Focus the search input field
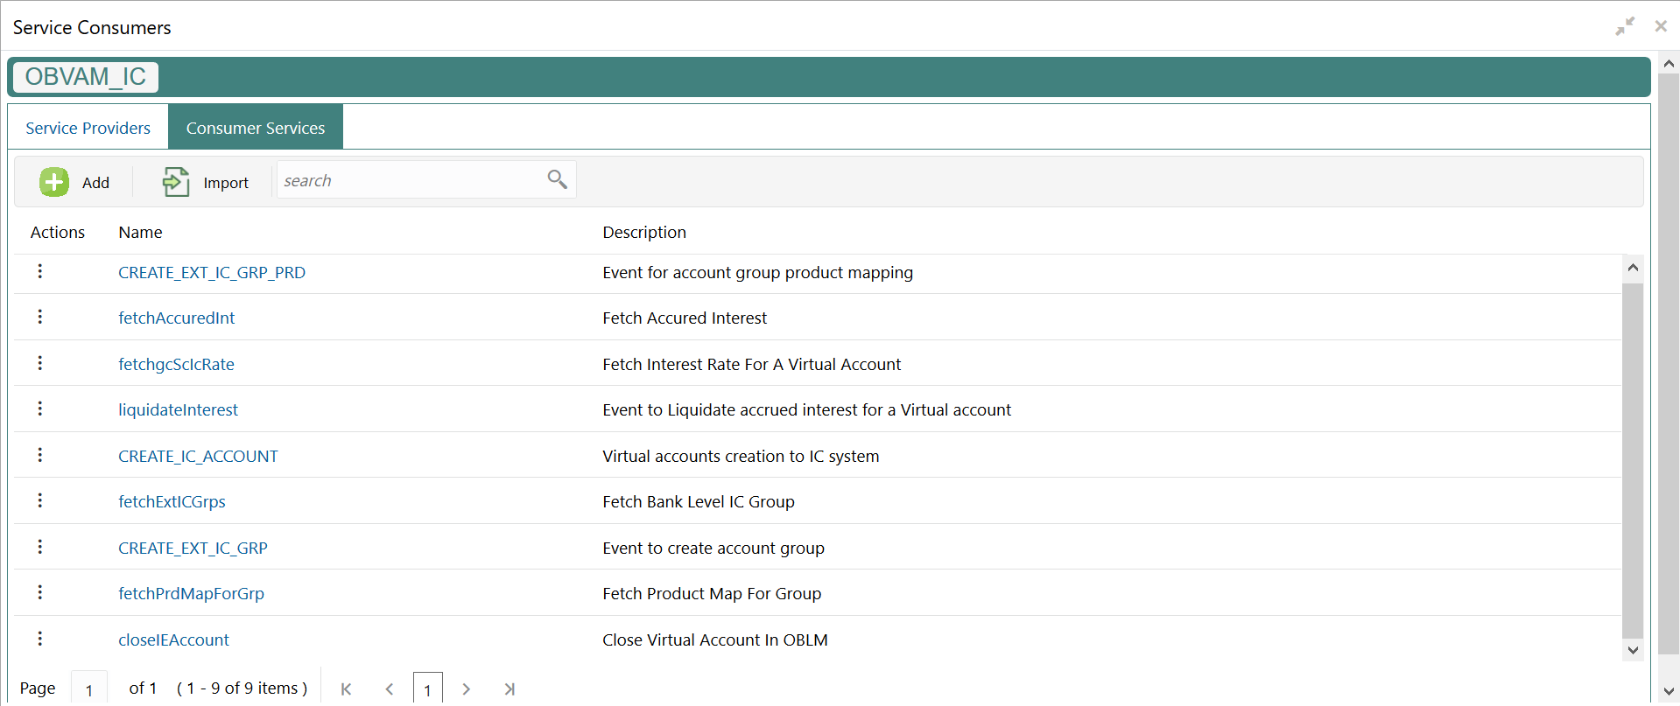Screen dimensions: 1680x706 (x=411, y=180)
